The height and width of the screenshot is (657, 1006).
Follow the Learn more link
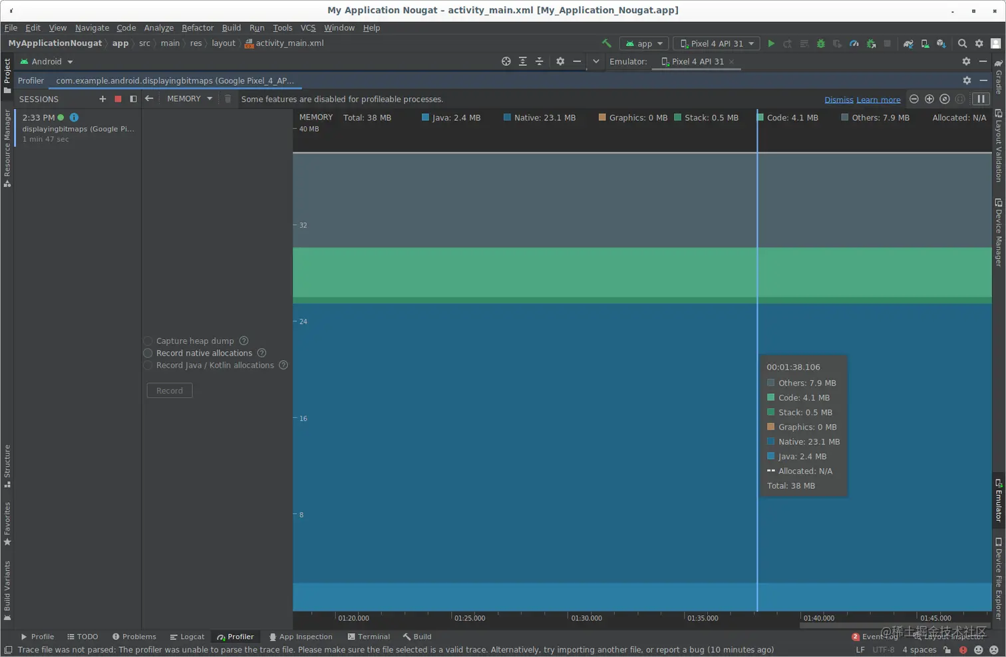coord(878,100)
